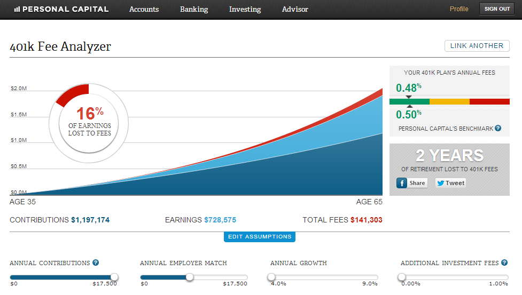Click the 0.50% benchmark value
The height and width of the screenshot is (295, 522).
click(x=409, y=114)
